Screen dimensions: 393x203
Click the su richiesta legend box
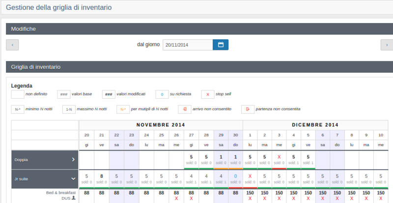pos(162,94)
